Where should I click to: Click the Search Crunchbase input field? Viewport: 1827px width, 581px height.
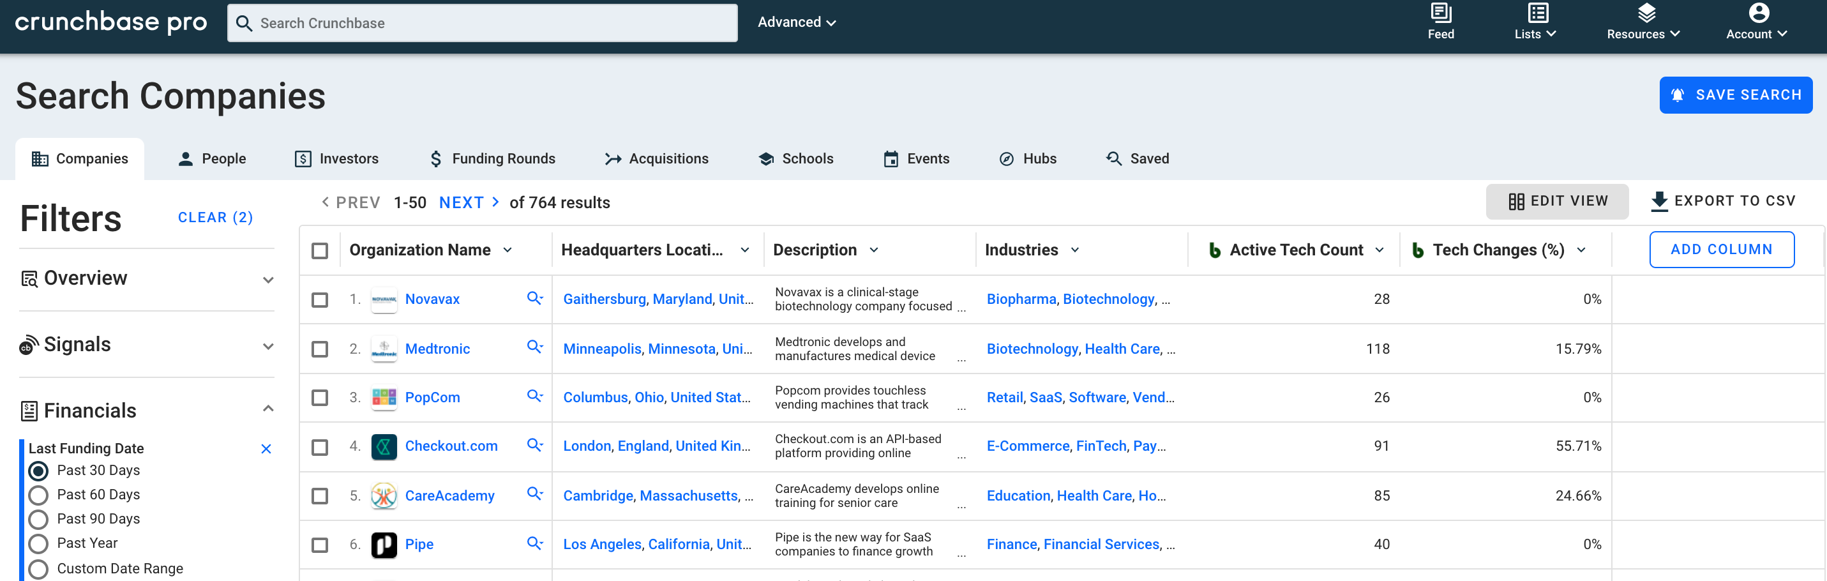[x=482, y=24]
